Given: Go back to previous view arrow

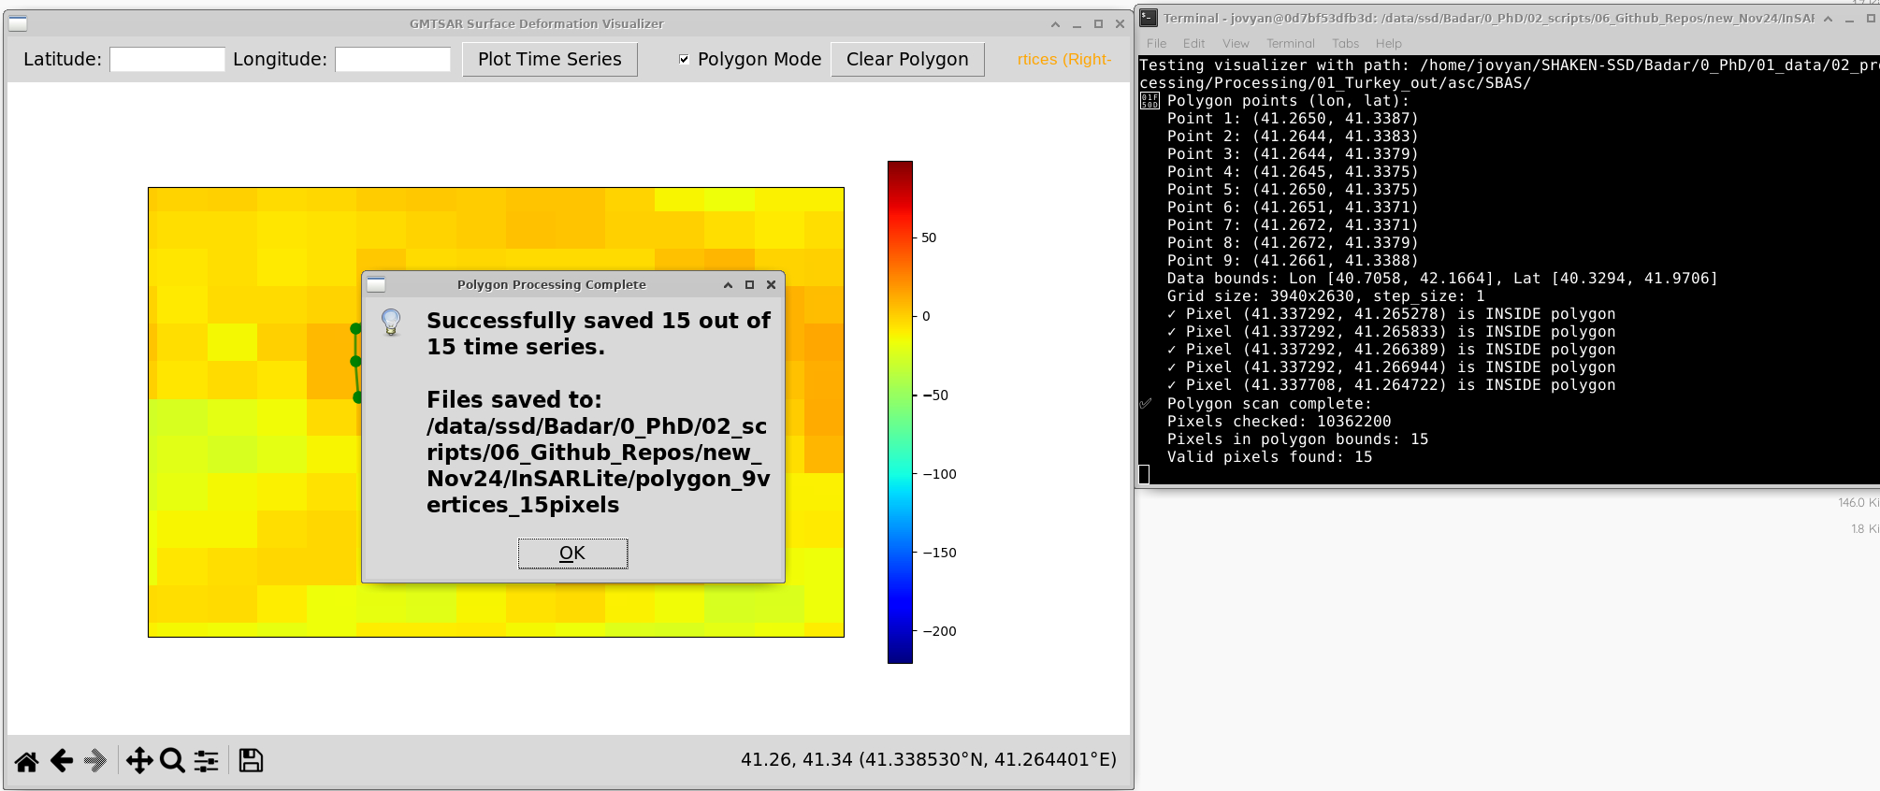Looking at the screenshot, I should tap(62, 761).
